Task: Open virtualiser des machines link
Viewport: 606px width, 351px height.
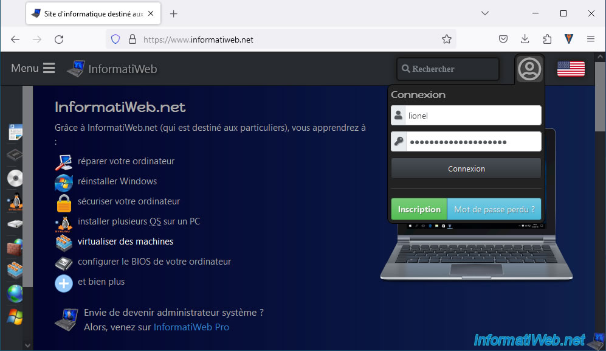Action: click(x=126, y=242)
